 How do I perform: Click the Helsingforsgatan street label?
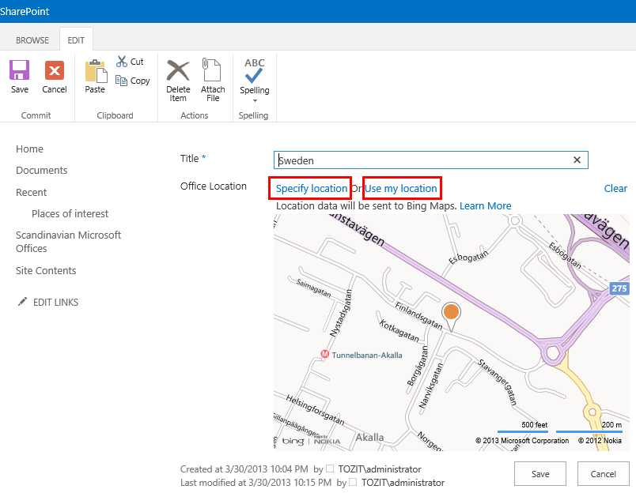pos(315,409)
